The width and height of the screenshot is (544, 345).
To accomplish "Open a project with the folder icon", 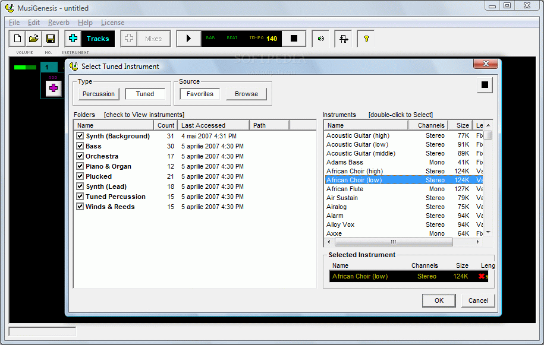I will pos(34,39).
